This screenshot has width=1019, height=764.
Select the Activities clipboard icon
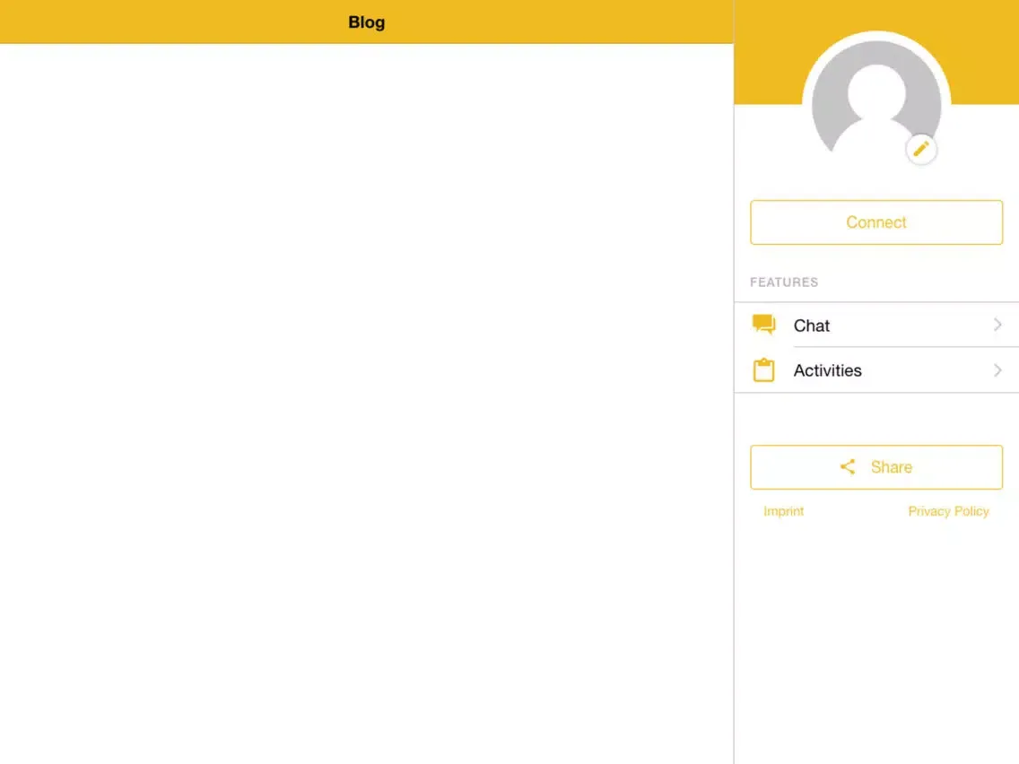tap(763, 370)
